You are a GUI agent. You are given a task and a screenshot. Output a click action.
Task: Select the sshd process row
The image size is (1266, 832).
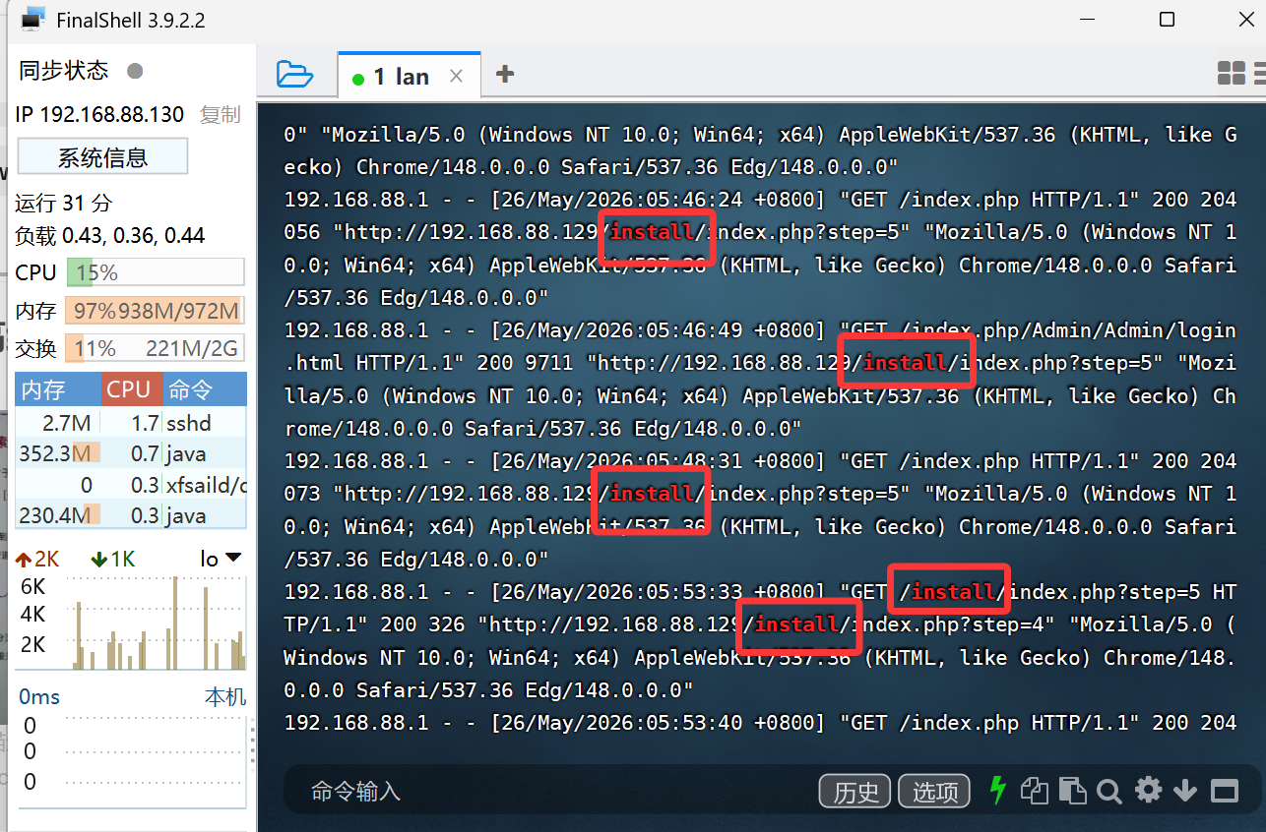pos(131,423)
